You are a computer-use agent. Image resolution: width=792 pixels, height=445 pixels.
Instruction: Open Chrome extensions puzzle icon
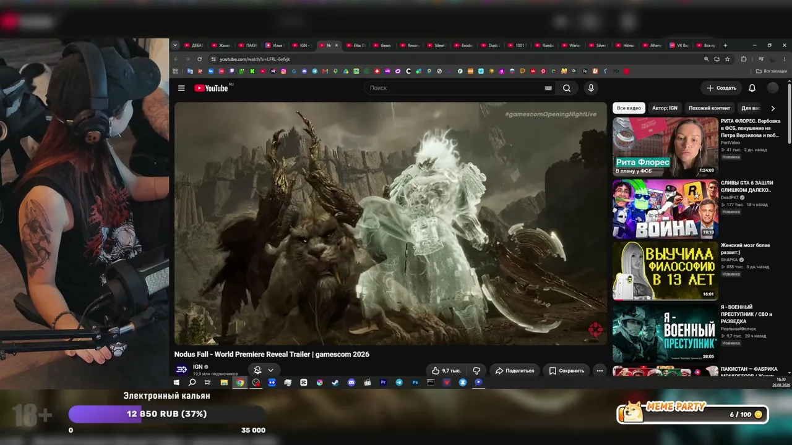tap(744, 59)
